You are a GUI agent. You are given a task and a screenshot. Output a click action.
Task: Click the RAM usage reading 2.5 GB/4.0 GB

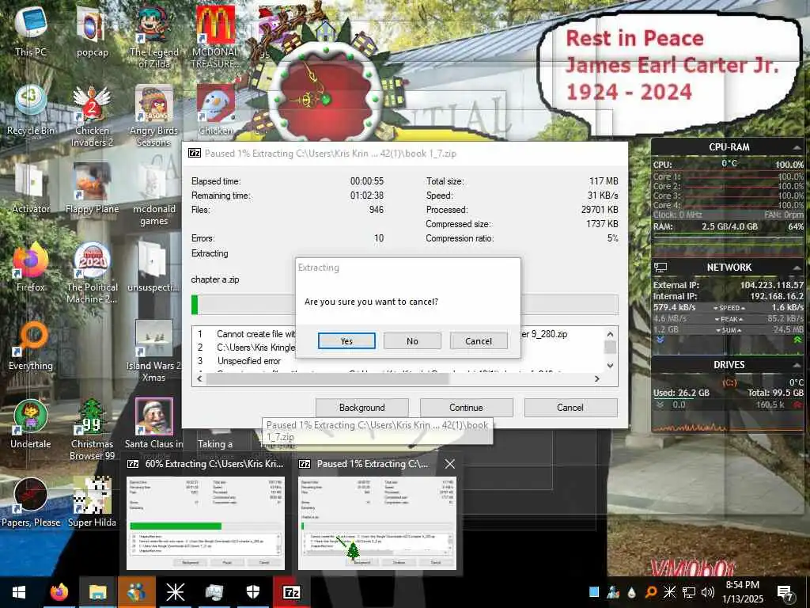coord(729,226)
